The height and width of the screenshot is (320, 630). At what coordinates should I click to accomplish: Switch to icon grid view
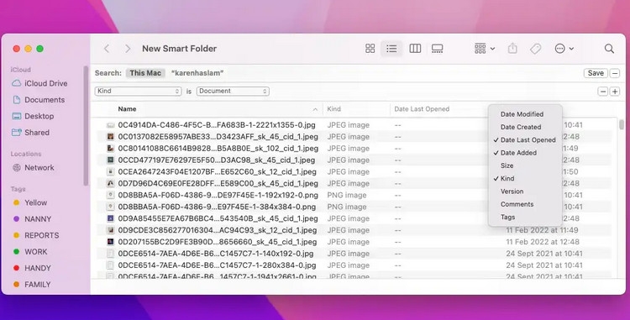(370, 49)
